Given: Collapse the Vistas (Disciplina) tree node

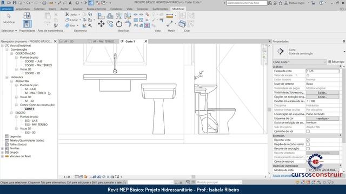Looking at the screenshot, I should pos(2,45).
